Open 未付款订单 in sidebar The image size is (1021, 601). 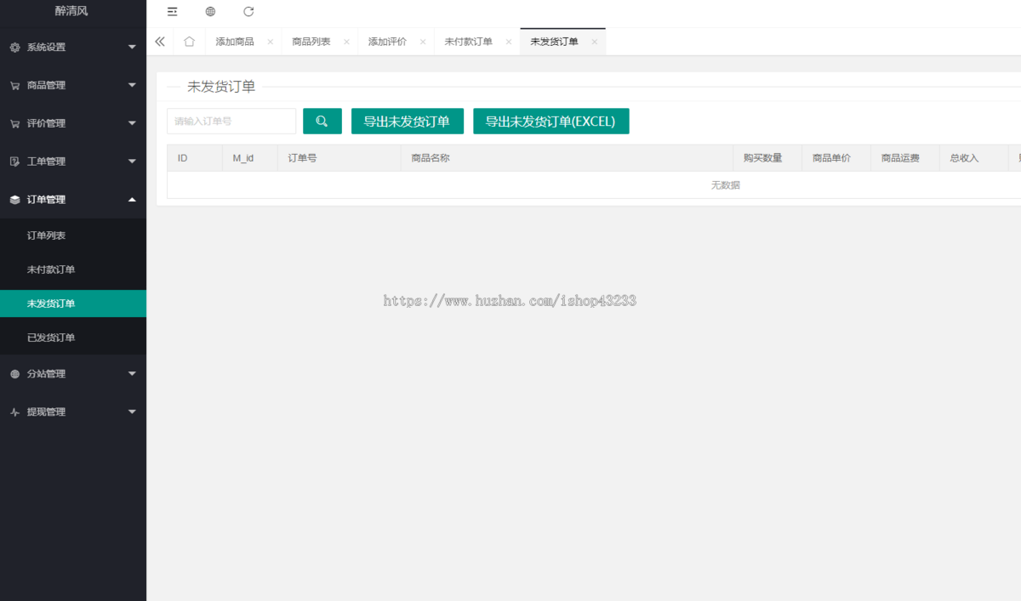point(73,269)
